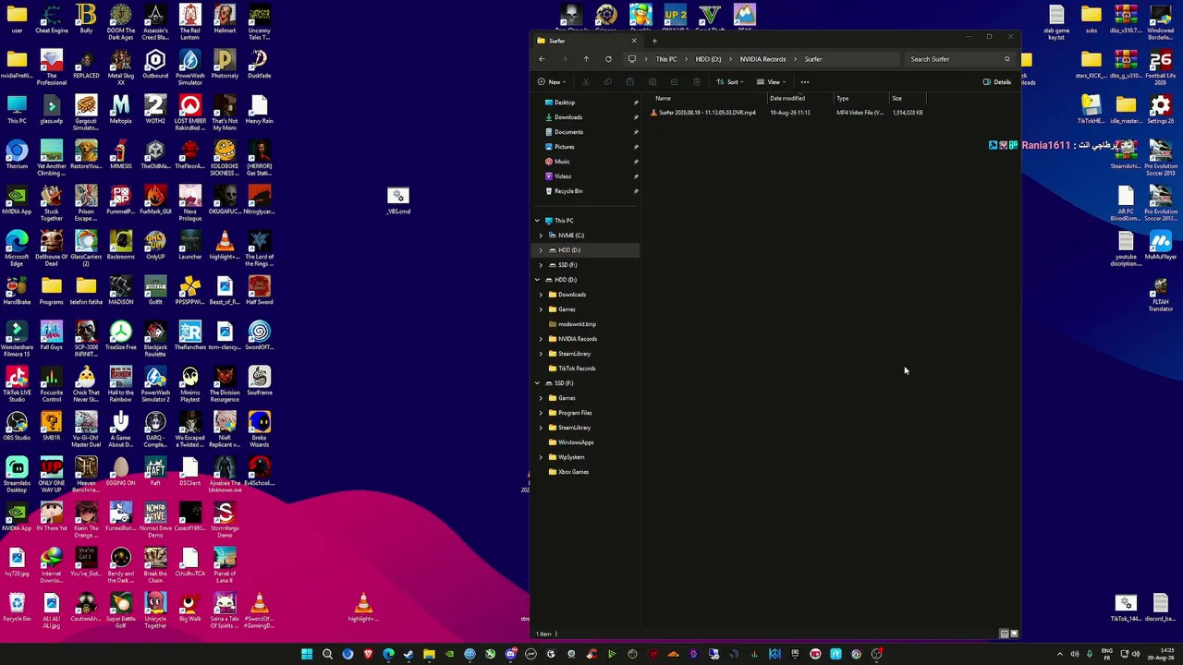This screenshot has height=665, width=1183.
Task: Select the Half Sword desktop icon
Action: (260, 290)
